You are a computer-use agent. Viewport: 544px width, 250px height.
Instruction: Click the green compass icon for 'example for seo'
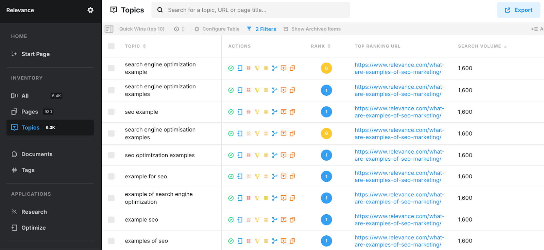click(x=231, y=176)
